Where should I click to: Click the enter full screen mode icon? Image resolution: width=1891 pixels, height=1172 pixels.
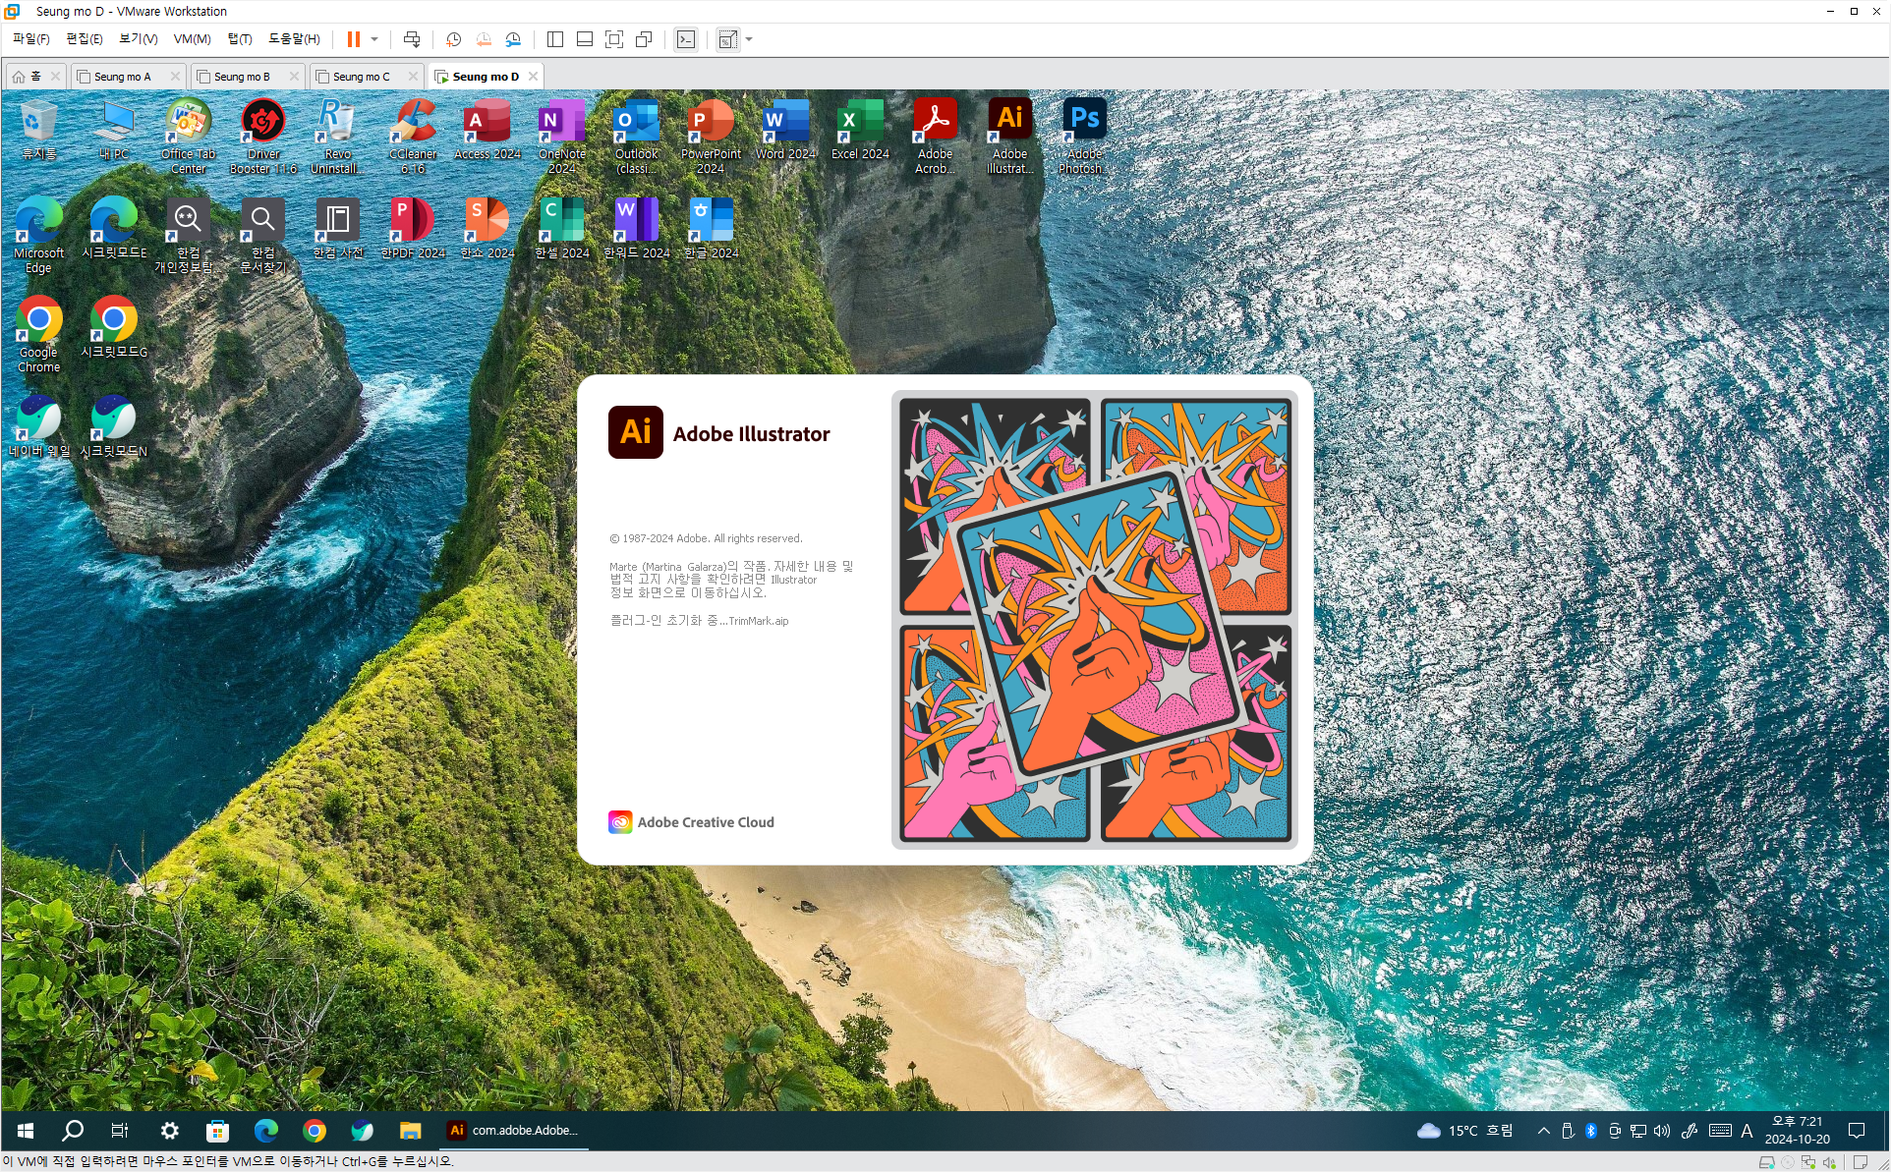point(614,39)
